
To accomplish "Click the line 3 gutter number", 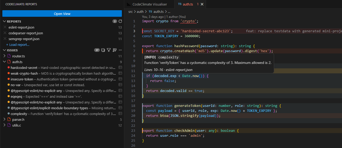I will coord(134,31).
